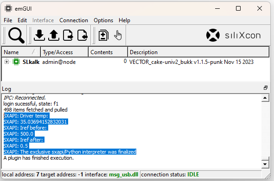Open the Connection menu

pos(74,20)
